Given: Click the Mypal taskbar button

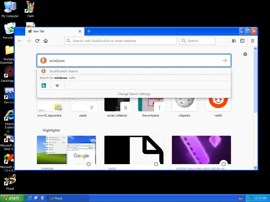Looking at the screenshot, I should (x=68, y=198).
